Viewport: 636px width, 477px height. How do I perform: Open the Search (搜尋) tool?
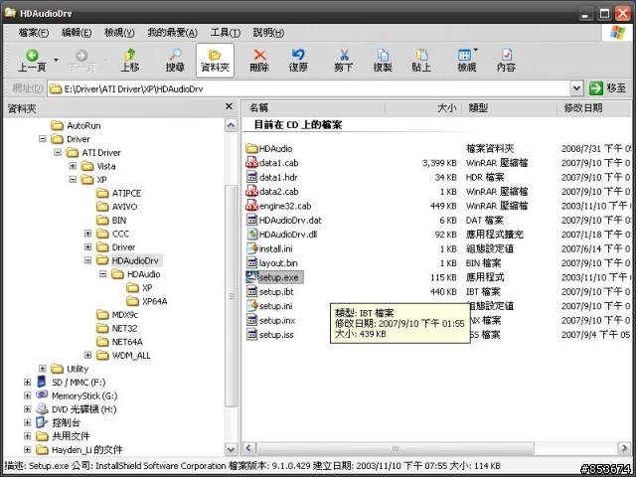coord(175,61)
